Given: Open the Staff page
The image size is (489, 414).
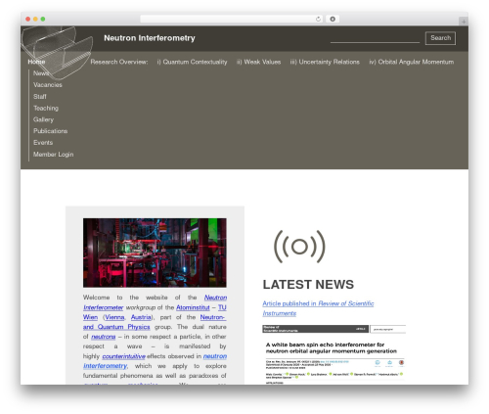Looking at the screenshot, I should (40, 97).
